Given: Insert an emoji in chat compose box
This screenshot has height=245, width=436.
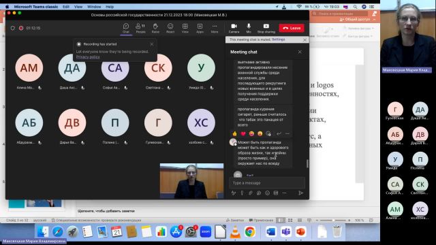Looking at the screenshot, I should tap(267, 193).
